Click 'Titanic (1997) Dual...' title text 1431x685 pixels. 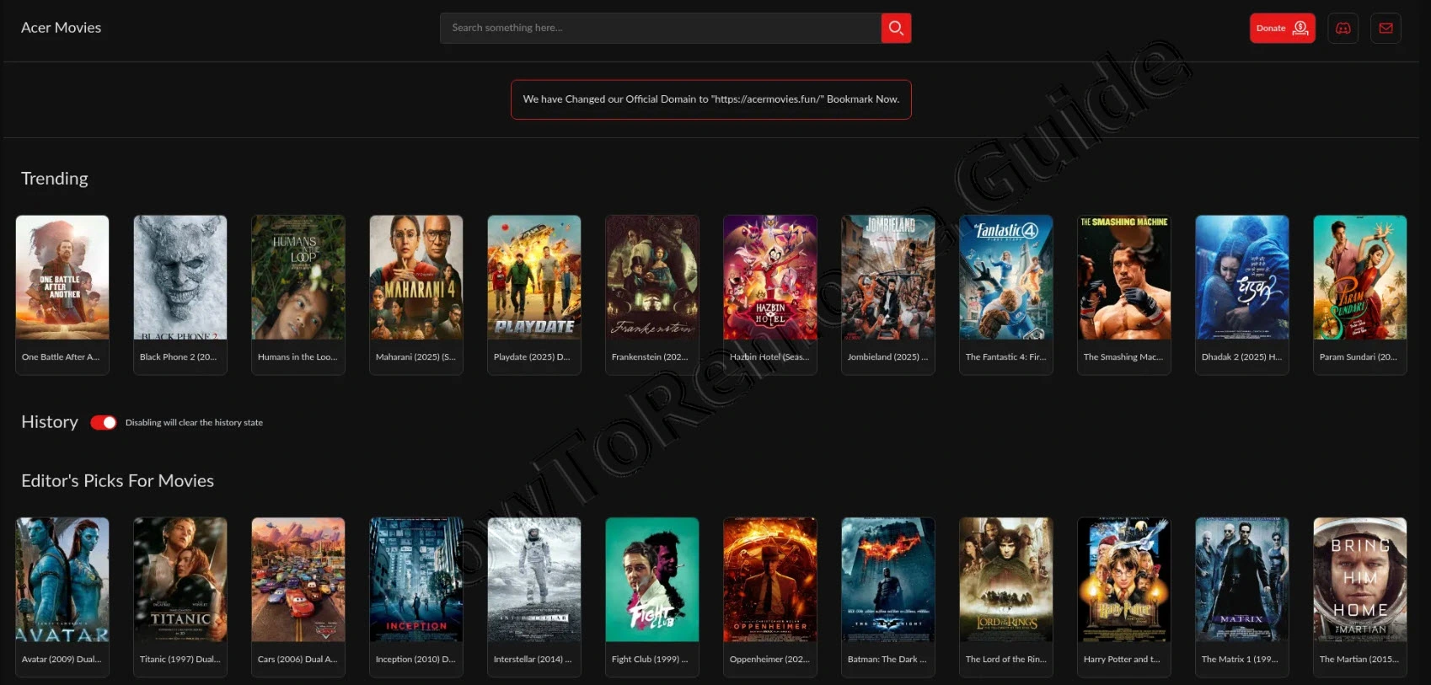180,660
